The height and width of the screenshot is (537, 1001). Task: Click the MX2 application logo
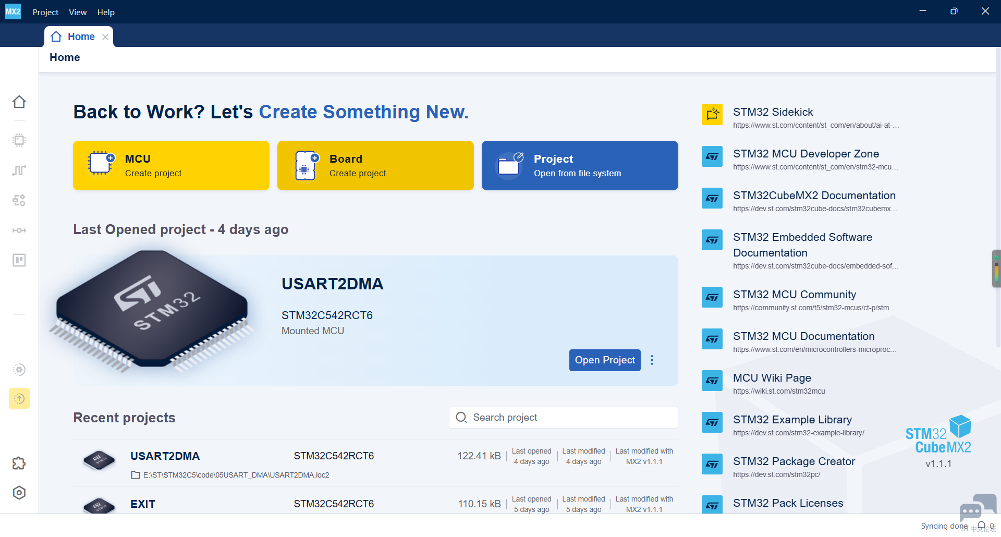point(13,11)
